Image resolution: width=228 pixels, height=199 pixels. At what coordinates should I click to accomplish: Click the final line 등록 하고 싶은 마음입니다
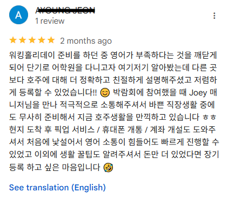point(55,167)
